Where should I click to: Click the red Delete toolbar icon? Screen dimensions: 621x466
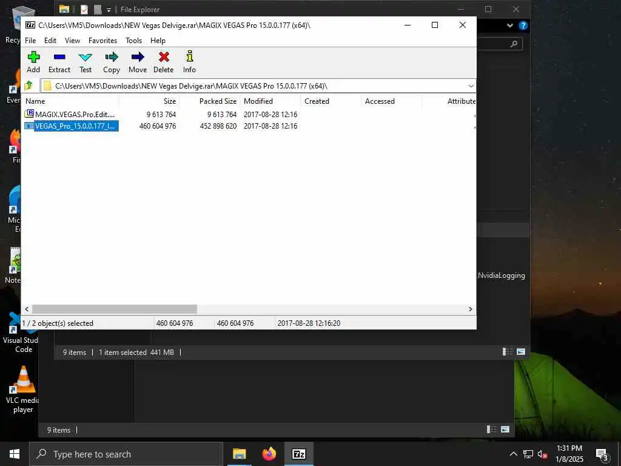point(164,62)
